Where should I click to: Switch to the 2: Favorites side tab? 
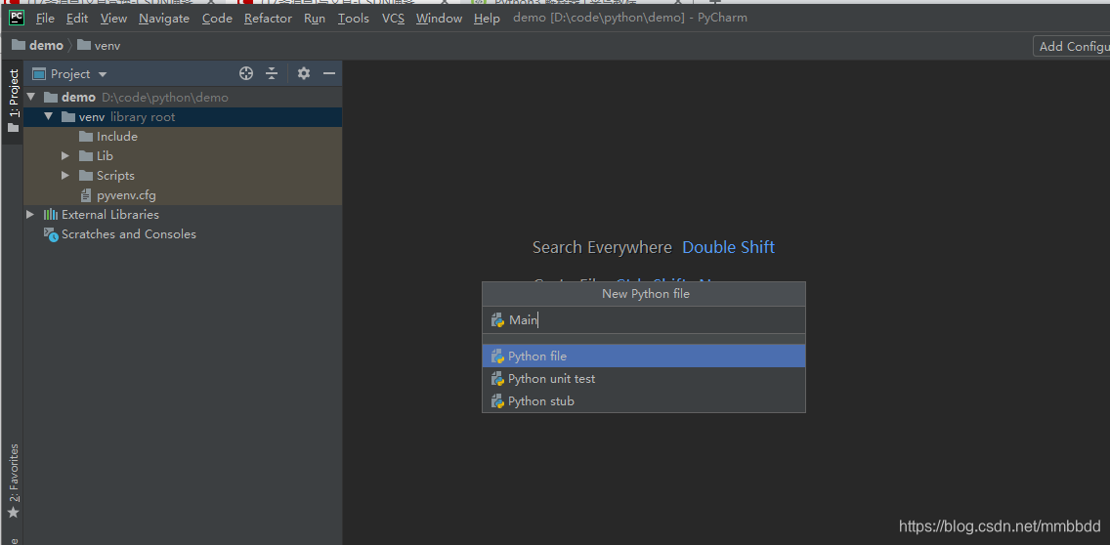click(13, 482)
